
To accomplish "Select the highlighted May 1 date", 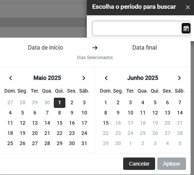I will [x=60, y=103].
